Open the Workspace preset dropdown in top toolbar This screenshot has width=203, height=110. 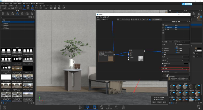click(4, 6)
